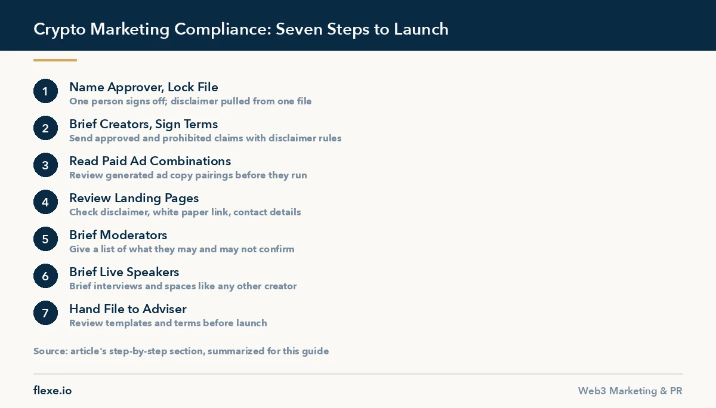This screenshot has width=716, height=408.
Task: Click the heading 'Brief Live Speakers'
Action: (124, 272)
